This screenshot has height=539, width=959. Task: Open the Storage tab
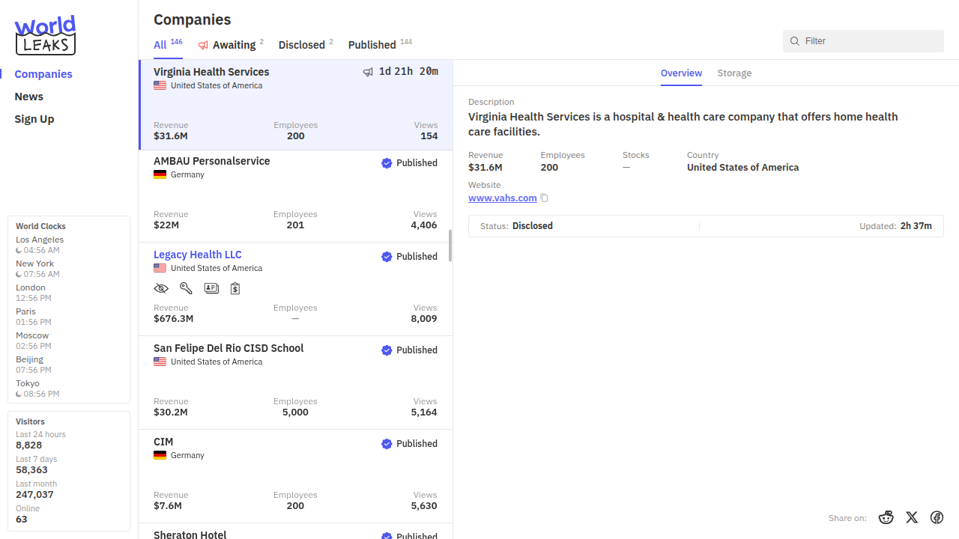(734, 73)
